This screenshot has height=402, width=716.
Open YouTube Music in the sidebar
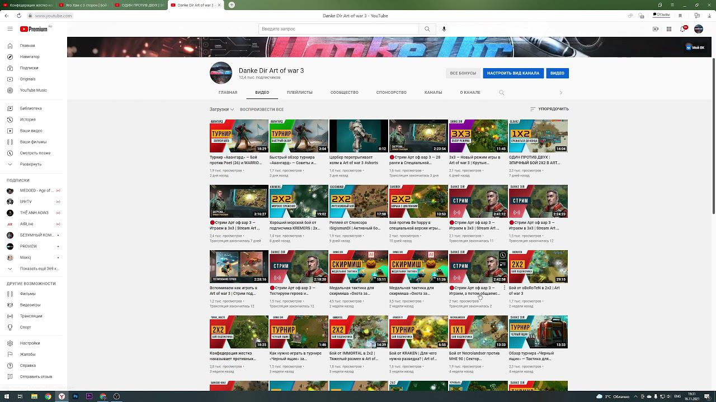(34, 90)
